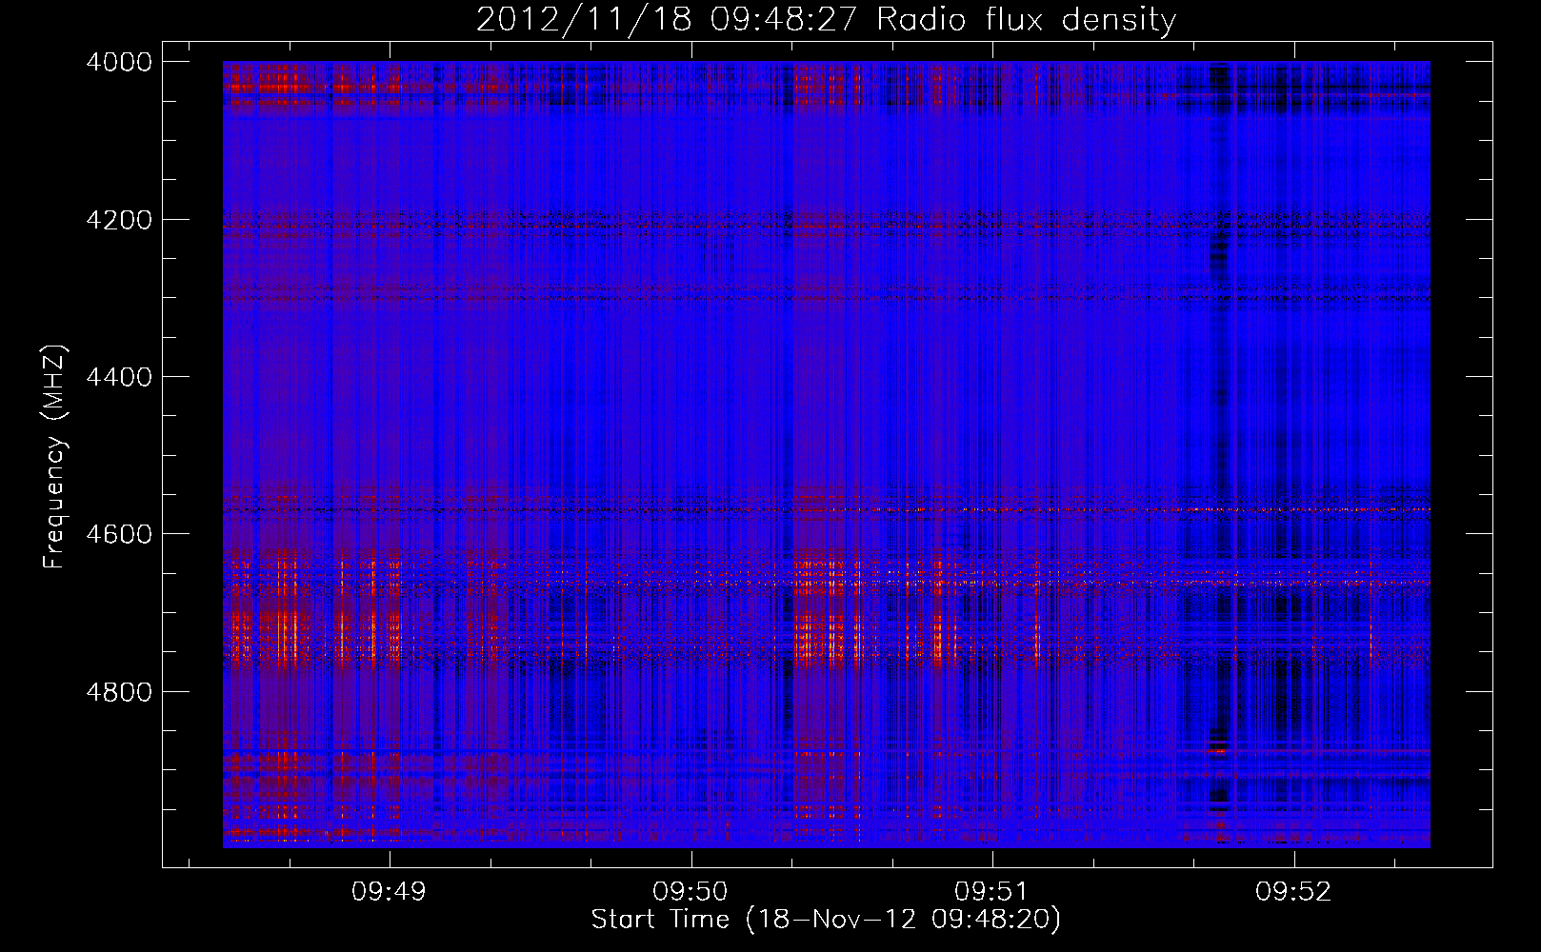This screenshot has height=952, width=1541.
Task: Click the x-axis label "Start Time (18-Nov-12 09:48:20)"
Action: click(x=826, y=920)
